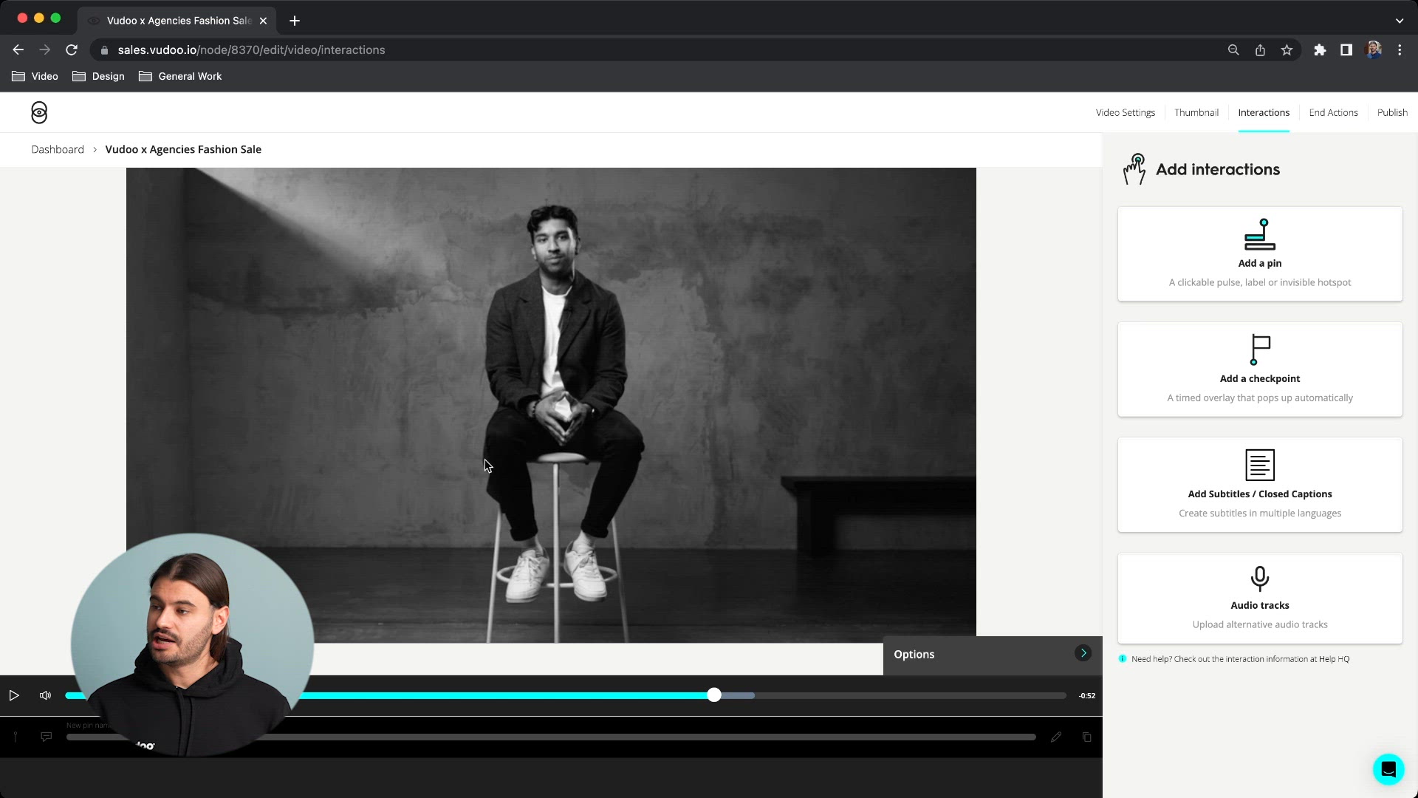The width and height of the screenshot is (1418, 798).
Task: Open the browser share icon
Action: coord(1260,50)
